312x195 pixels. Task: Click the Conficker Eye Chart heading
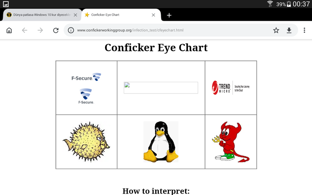[156, 48]
